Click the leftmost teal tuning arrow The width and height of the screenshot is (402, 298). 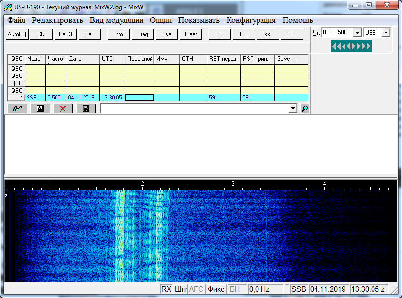pos(334,46)
